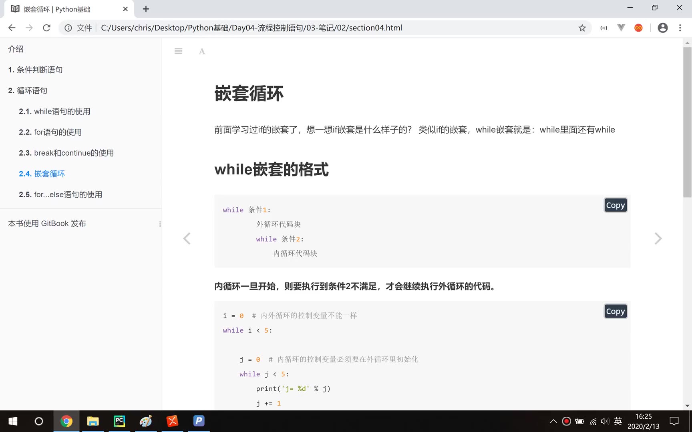This screenshot has height=432, width=692.
Task: Open File Explorer from the taskbar
Action: coord(93,421)
